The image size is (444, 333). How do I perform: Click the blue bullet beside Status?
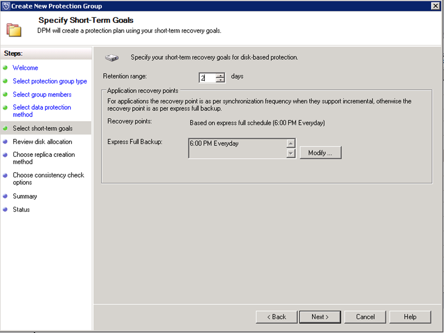[x=5, y=209]
